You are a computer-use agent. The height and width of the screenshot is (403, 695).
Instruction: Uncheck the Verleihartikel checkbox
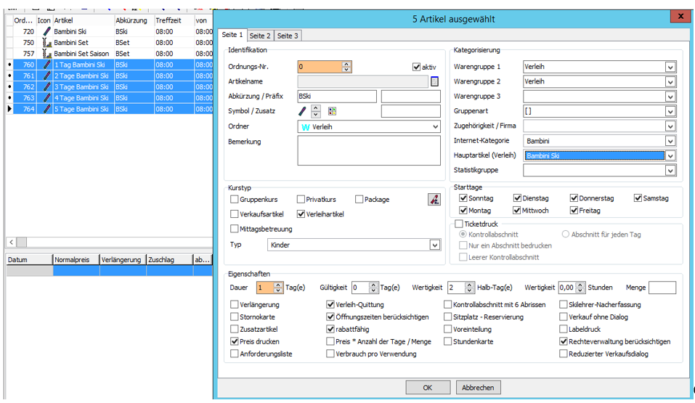tap(301, 214)
